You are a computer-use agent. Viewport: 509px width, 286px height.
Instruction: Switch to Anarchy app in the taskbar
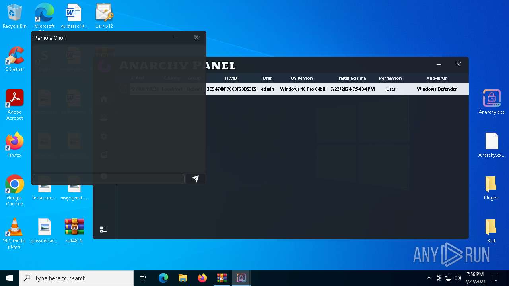[241, 278]
